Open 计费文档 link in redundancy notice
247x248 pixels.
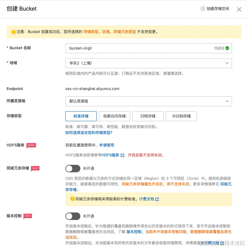tap(147, 199)
